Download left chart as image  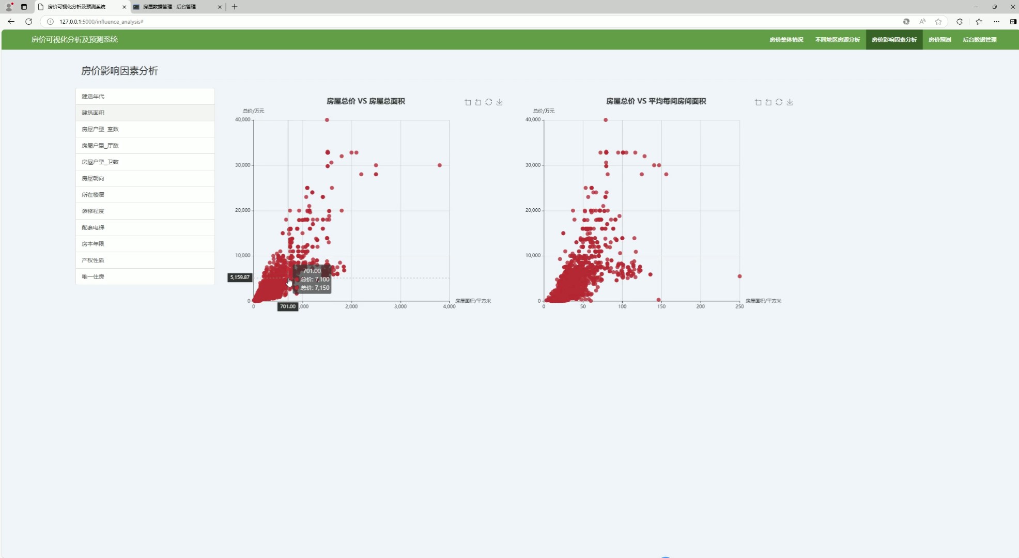click(499, 102)
